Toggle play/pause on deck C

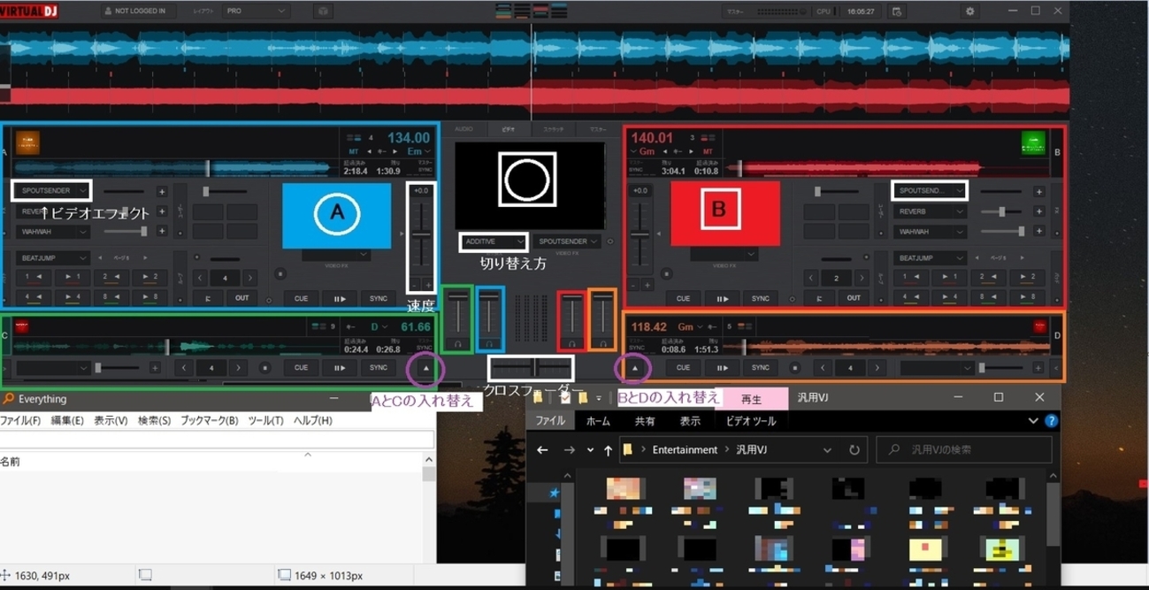point(340,368)
